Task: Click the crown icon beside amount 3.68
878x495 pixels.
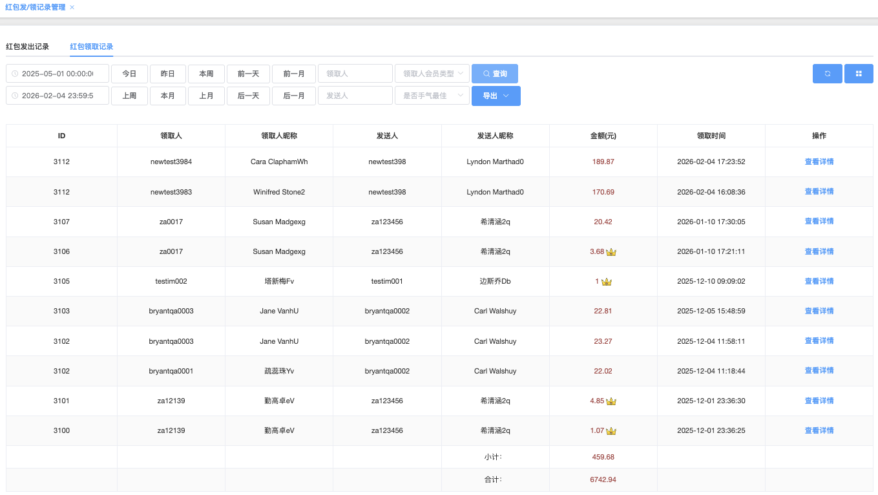Action: click(611, 252)
